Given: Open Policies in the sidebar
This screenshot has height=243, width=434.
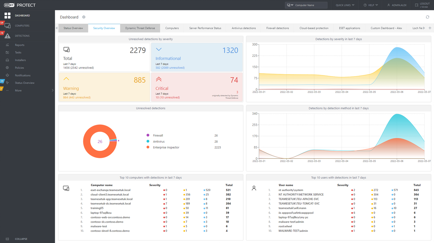Looking at the screenshot, I should 19,67.
